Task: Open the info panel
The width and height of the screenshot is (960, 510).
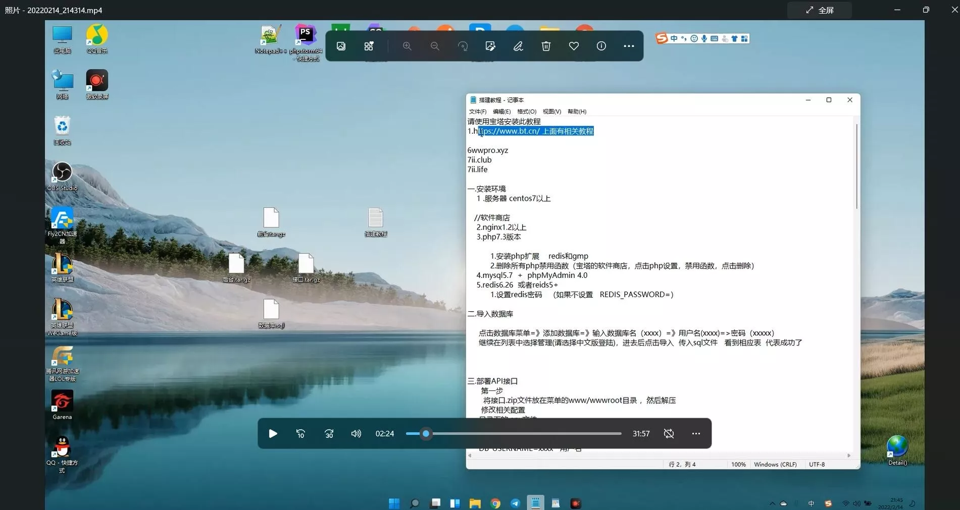Action: (x=601, y=46)
